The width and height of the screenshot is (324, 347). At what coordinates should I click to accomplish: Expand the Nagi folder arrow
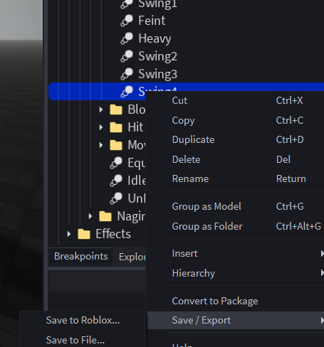tap(90, 216)
